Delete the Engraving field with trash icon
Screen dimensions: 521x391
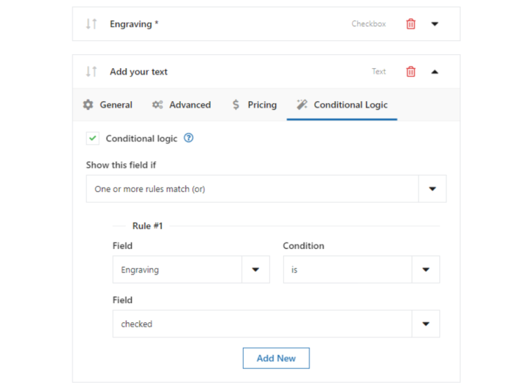(x=411, y=24)
